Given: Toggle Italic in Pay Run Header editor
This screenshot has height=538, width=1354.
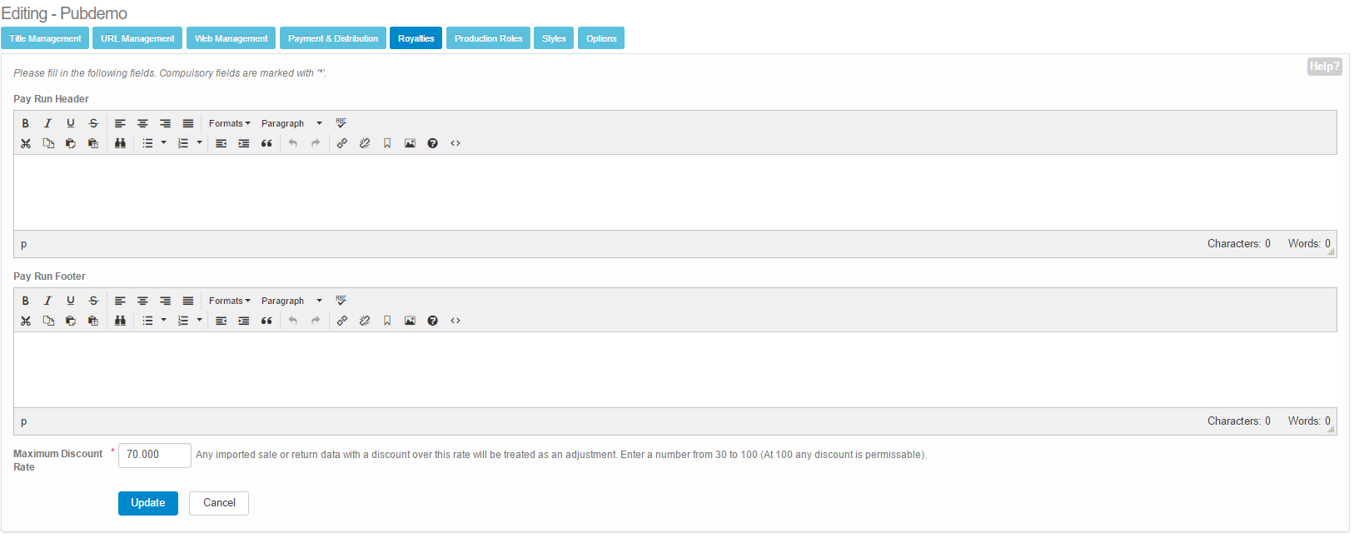Looking at the screenshot, I should point(48,123).
